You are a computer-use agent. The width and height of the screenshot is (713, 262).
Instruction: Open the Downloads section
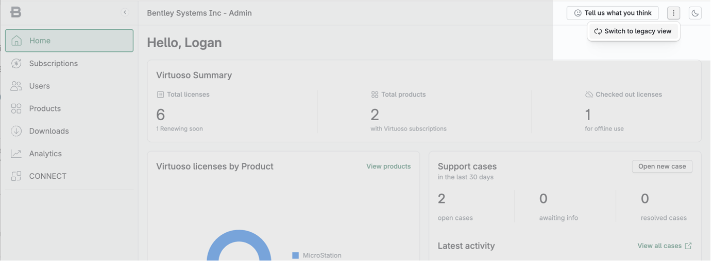(x=70, y=132)
